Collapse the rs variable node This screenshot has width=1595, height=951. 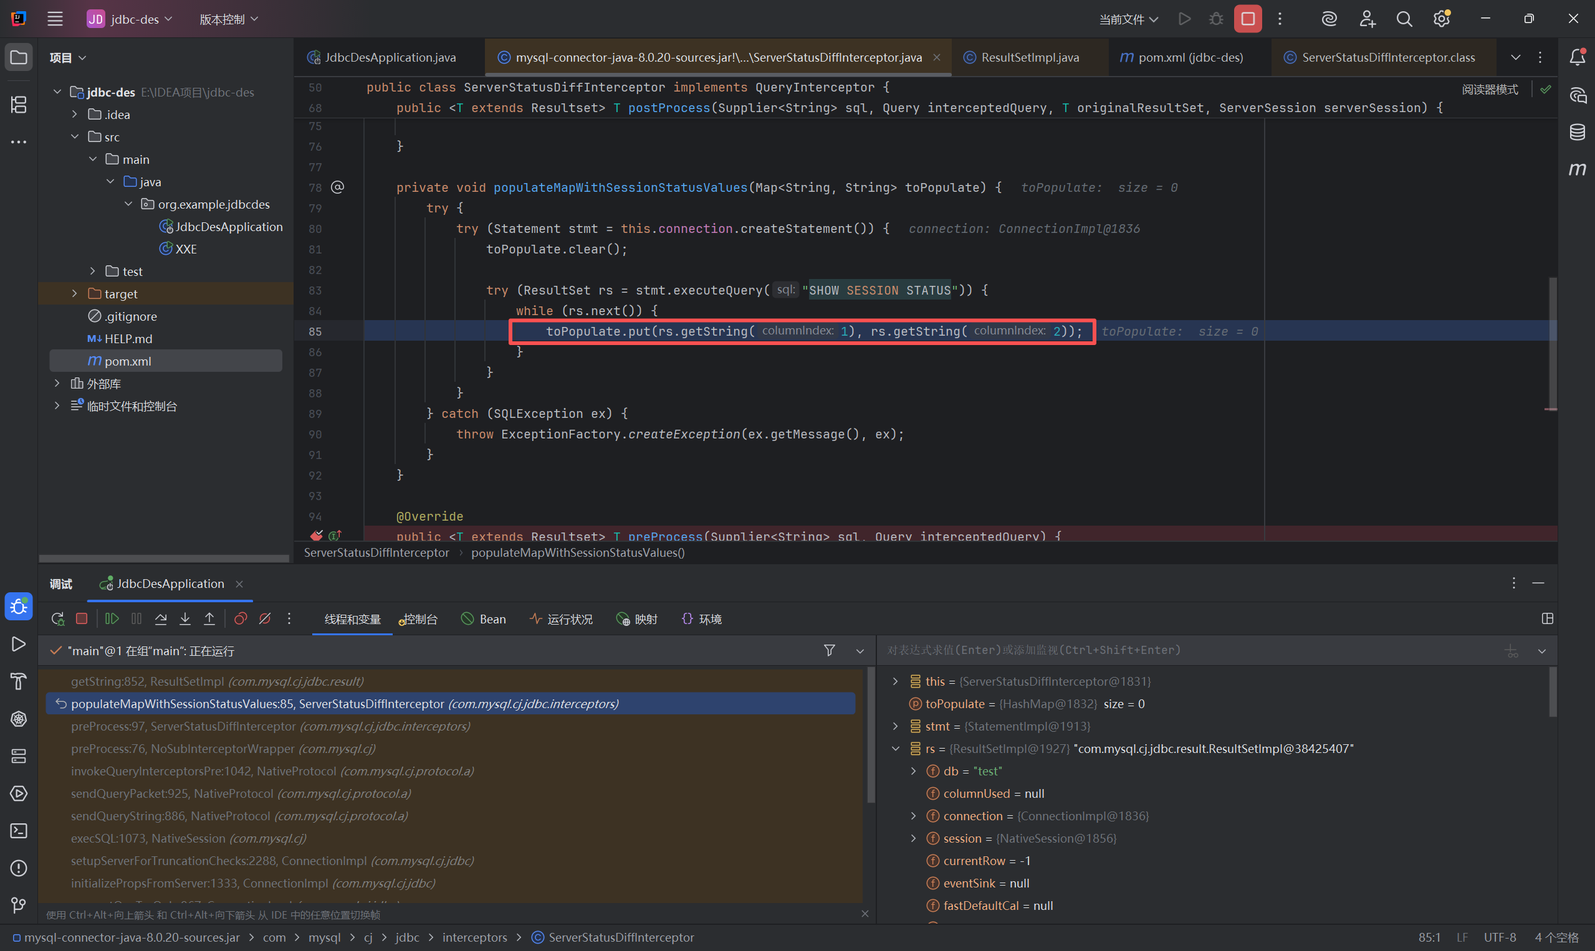tap(895, 749)
